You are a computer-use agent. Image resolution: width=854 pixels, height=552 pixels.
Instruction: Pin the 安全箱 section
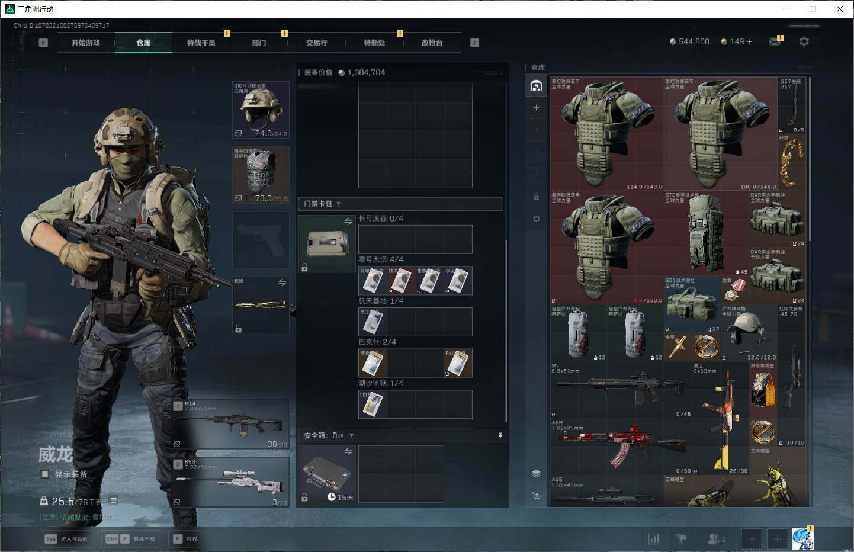click(x=500, y=435)
